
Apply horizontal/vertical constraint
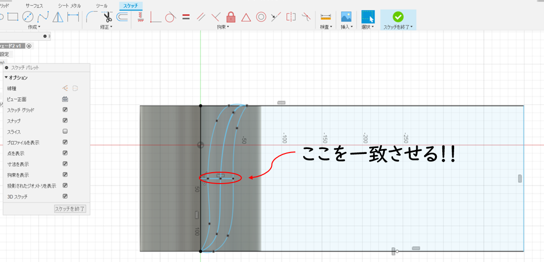point(141,17)
